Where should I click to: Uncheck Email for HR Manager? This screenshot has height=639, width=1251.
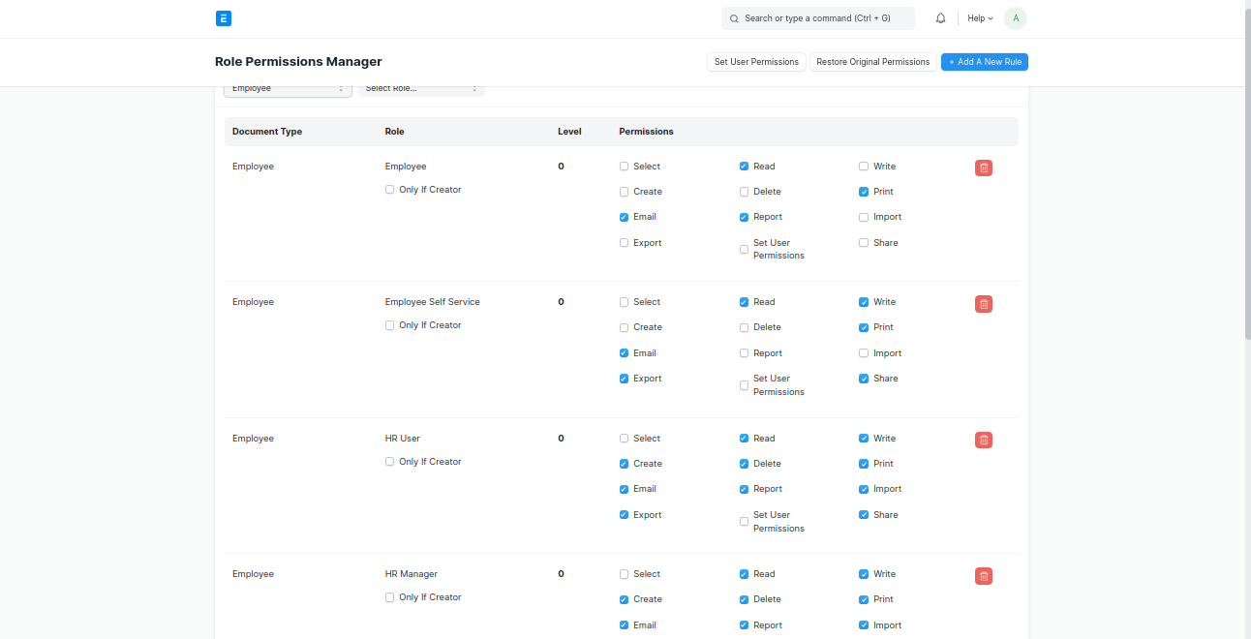(624, 625)
